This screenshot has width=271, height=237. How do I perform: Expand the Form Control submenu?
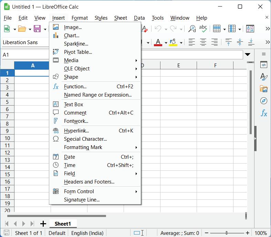136,192
